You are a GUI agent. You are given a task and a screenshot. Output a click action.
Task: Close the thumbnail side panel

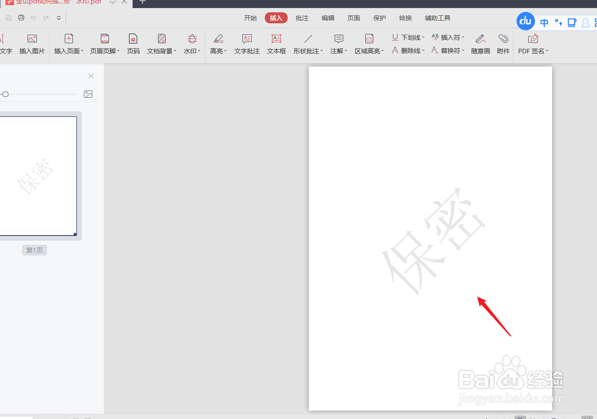[91, 76]
